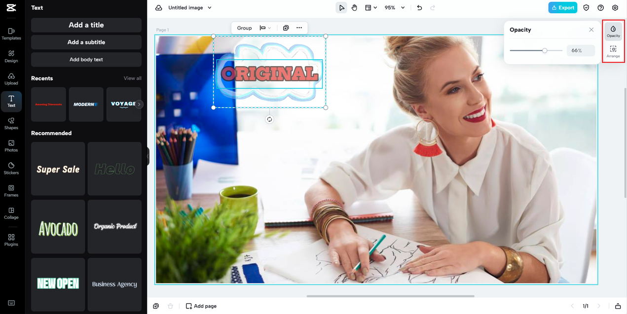
Task: Close the Opacity panel
Action: [591, 30]
